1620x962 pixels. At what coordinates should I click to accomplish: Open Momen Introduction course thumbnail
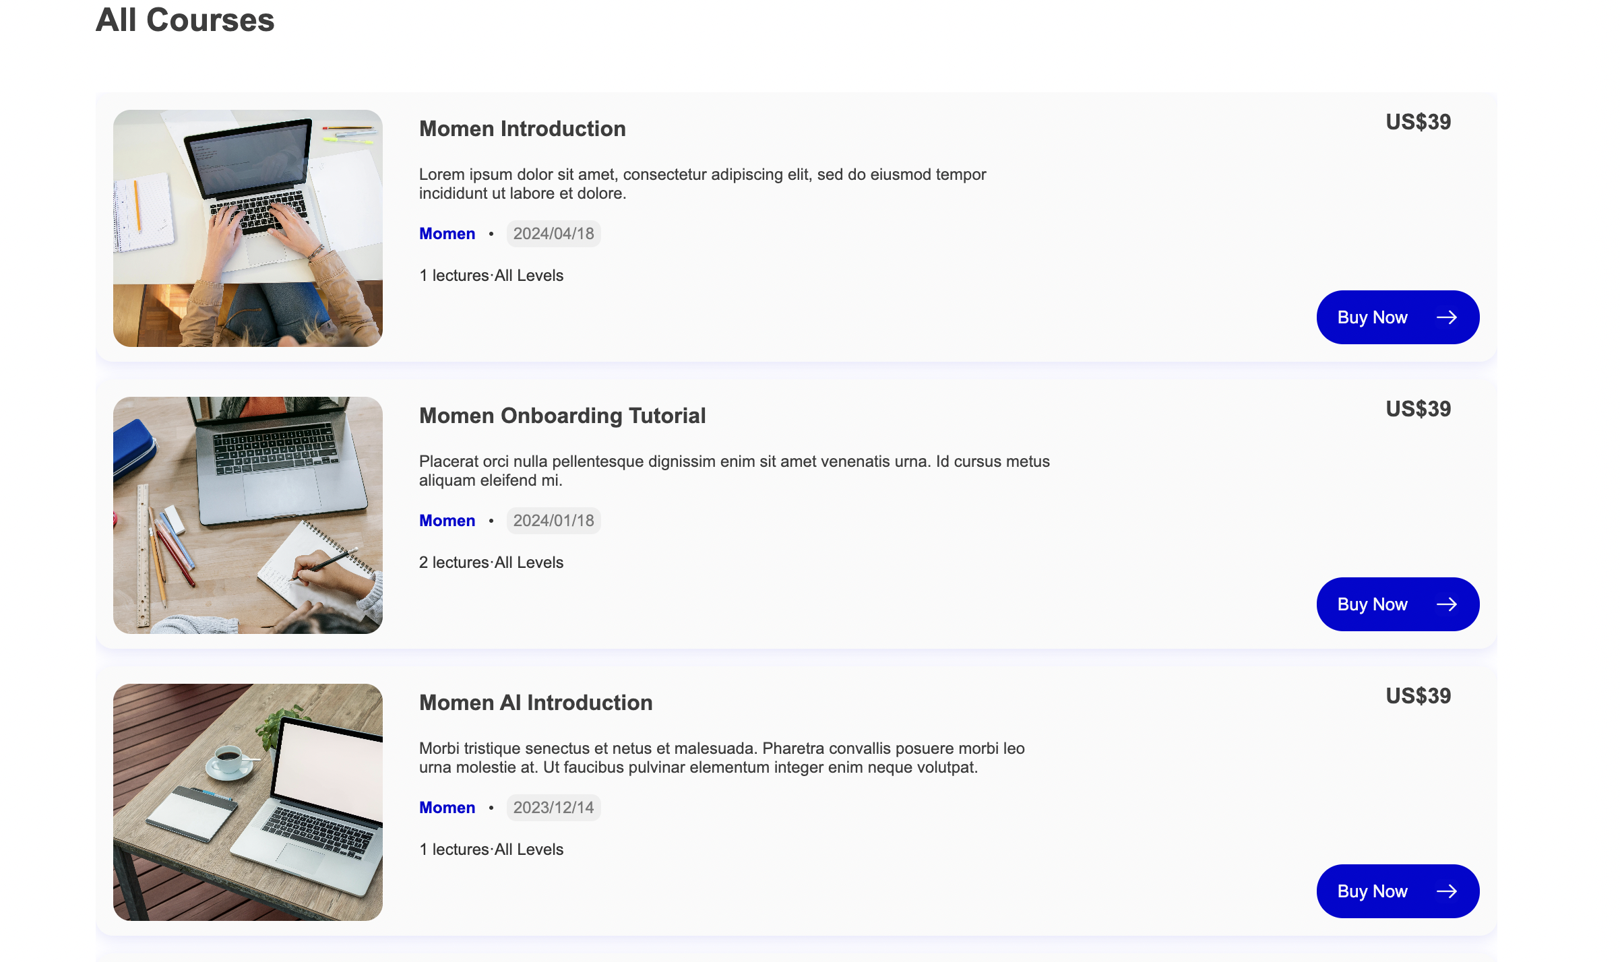coord(248,228)
